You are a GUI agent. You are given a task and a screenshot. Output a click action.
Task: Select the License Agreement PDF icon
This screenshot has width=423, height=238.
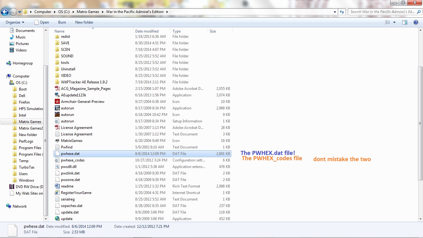pyautogui.click(x=57, y=128)
